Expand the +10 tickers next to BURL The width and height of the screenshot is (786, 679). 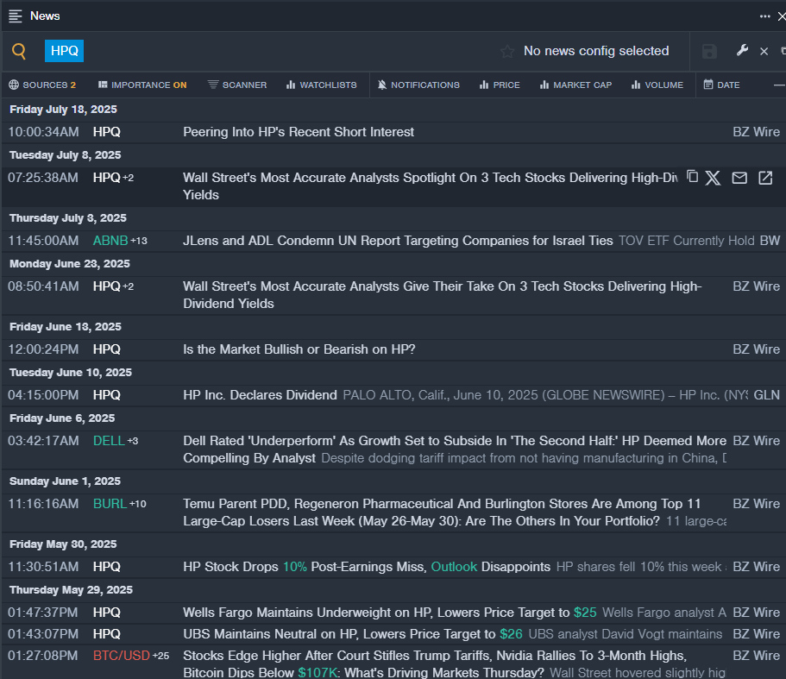pos(138,504)
